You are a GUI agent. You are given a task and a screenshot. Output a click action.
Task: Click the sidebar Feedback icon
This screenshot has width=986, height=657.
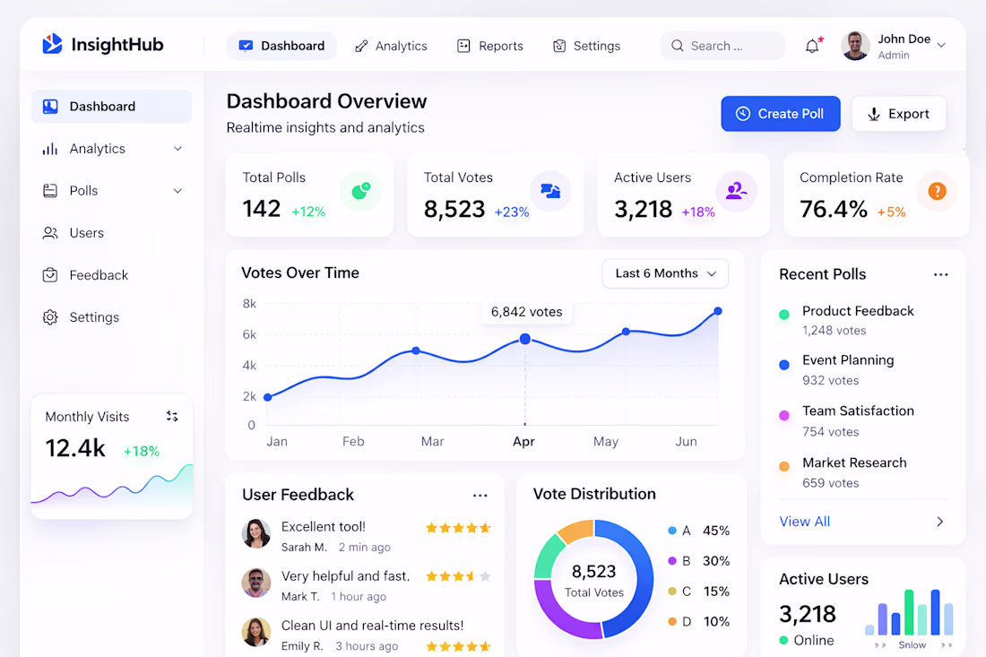coord(49,275)
